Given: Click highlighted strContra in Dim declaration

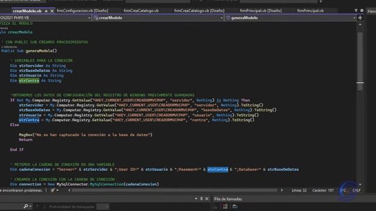Looking at the screenshot, I should (29, 81).
